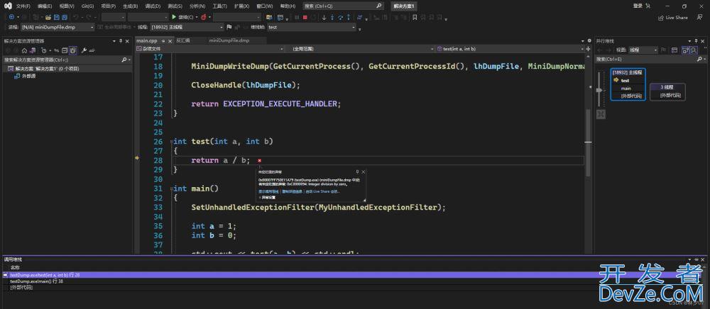The image size is (710, 309).
Task: Toggle method view in Parallel Stacks toolbar
Action: pos(674,50)
